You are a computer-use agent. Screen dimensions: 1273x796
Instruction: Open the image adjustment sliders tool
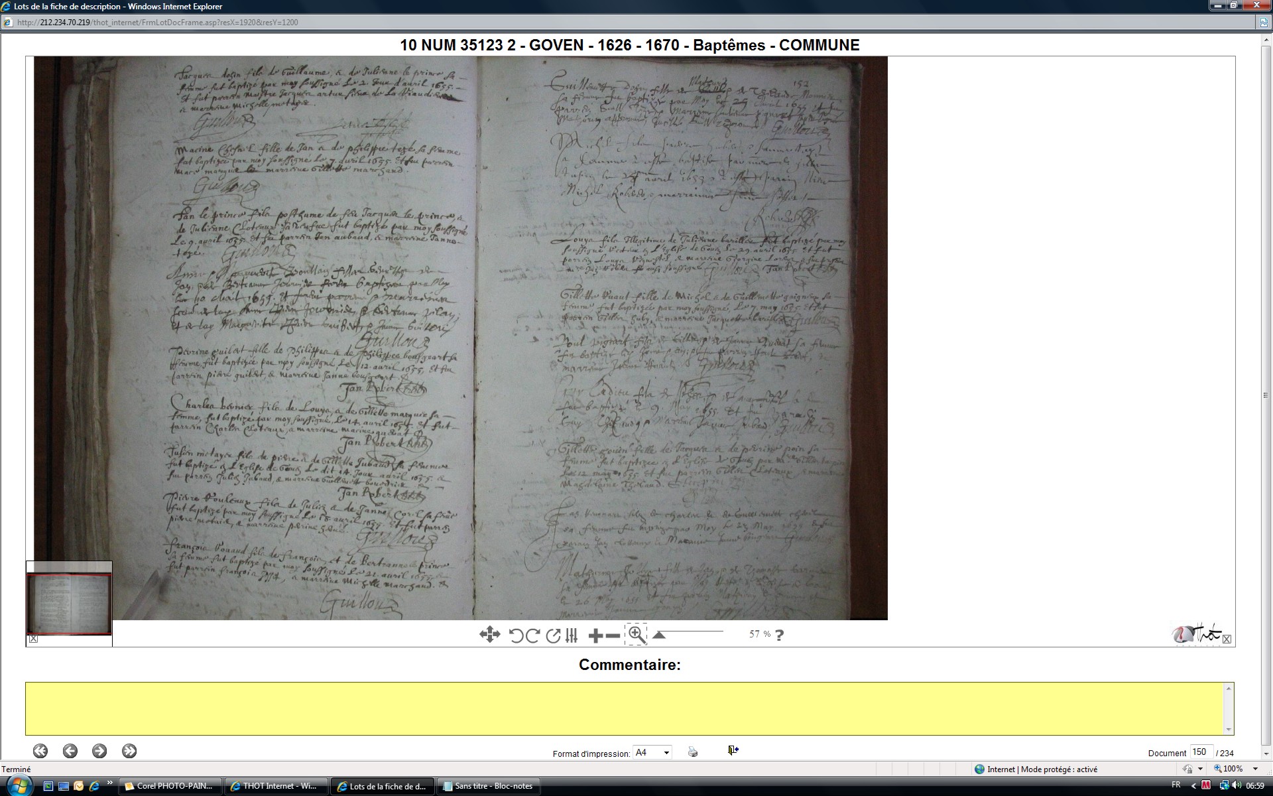[x=572, y=635]
